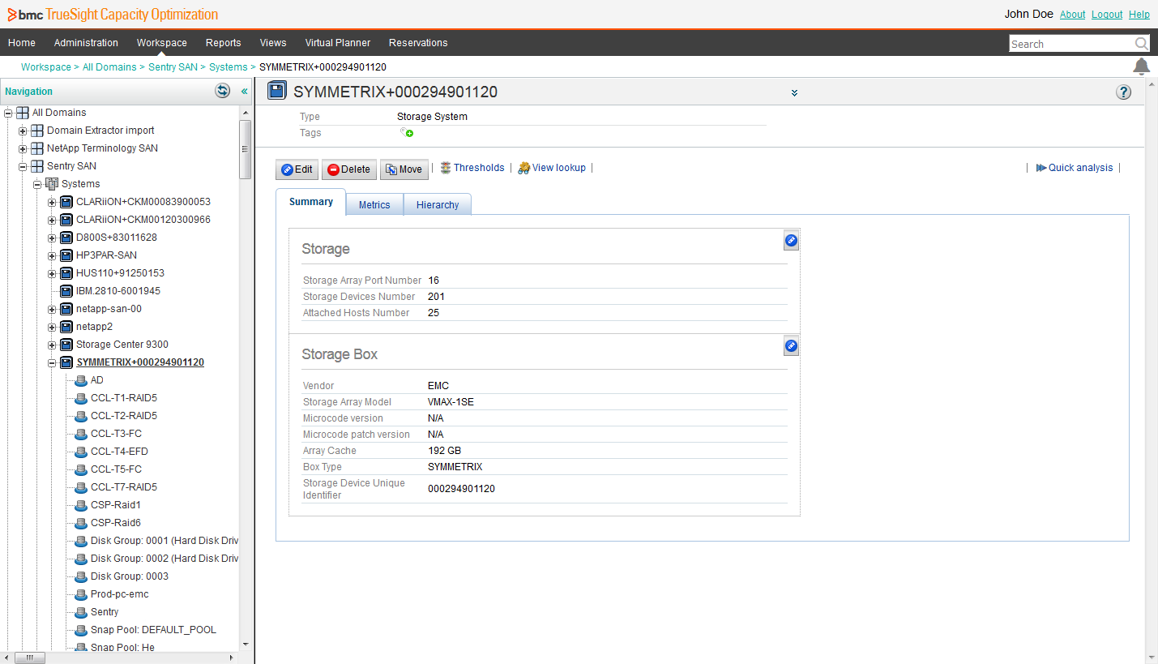
Task: Expand the HUS110+91250153 node
Action: click(52, 273)
